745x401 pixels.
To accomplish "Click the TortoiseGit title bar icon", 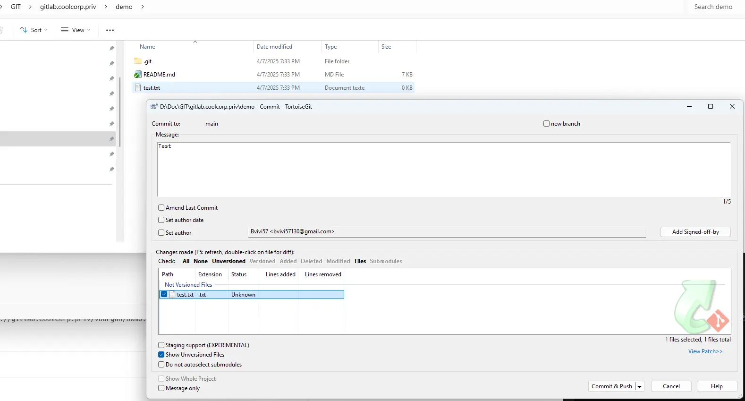I will tap(154, 107).
